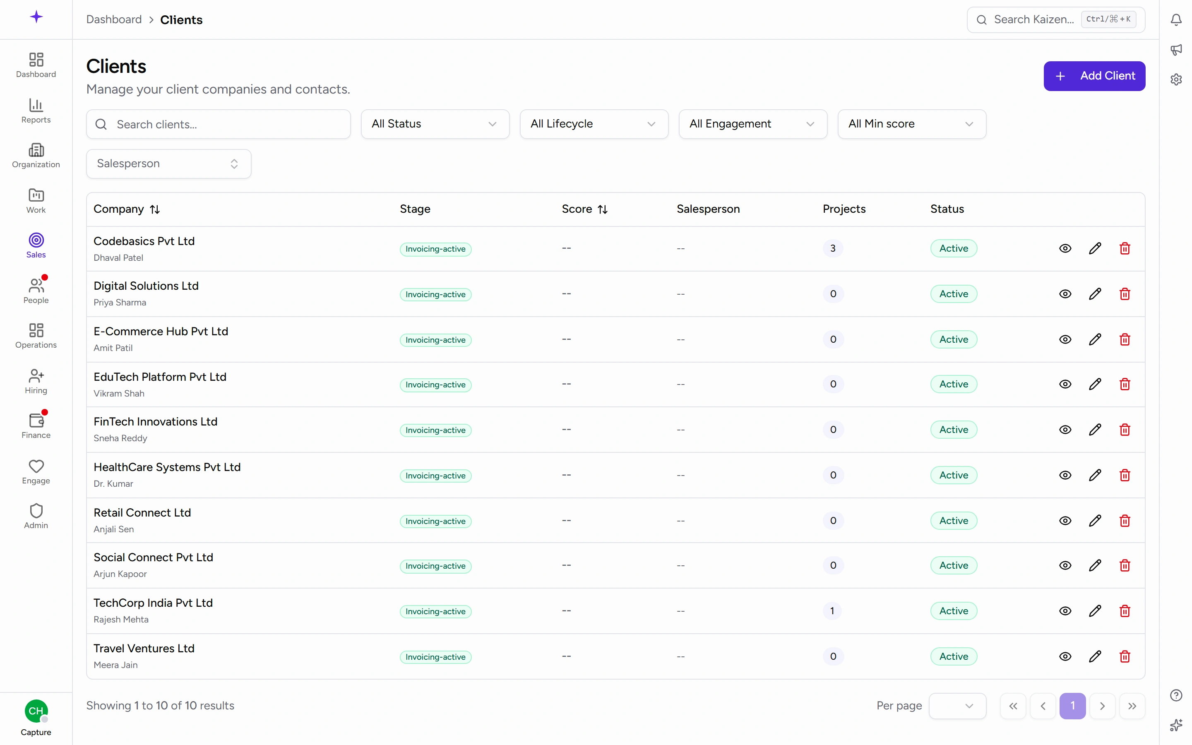Open the help question mark icon
Image resolution: width=1192 pixels, height=745 pixels.
pyautogui.click(x=1176, y=695)
